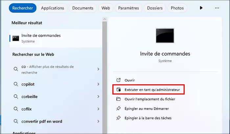The image size is (230, 134).
Task: Click the magnifier icon beside copilot
Action: [16, 84]
